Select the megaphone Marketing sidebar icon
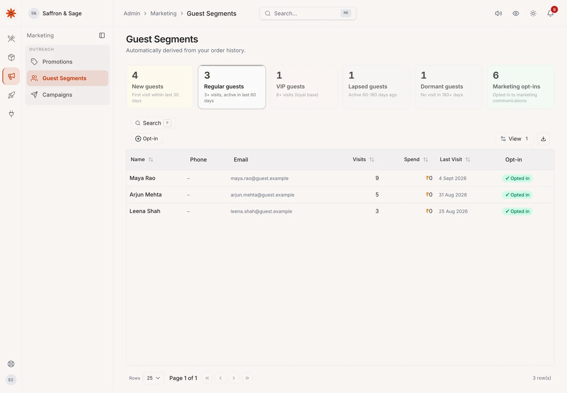This screenshot has width=567, height=393. (11, 76)
